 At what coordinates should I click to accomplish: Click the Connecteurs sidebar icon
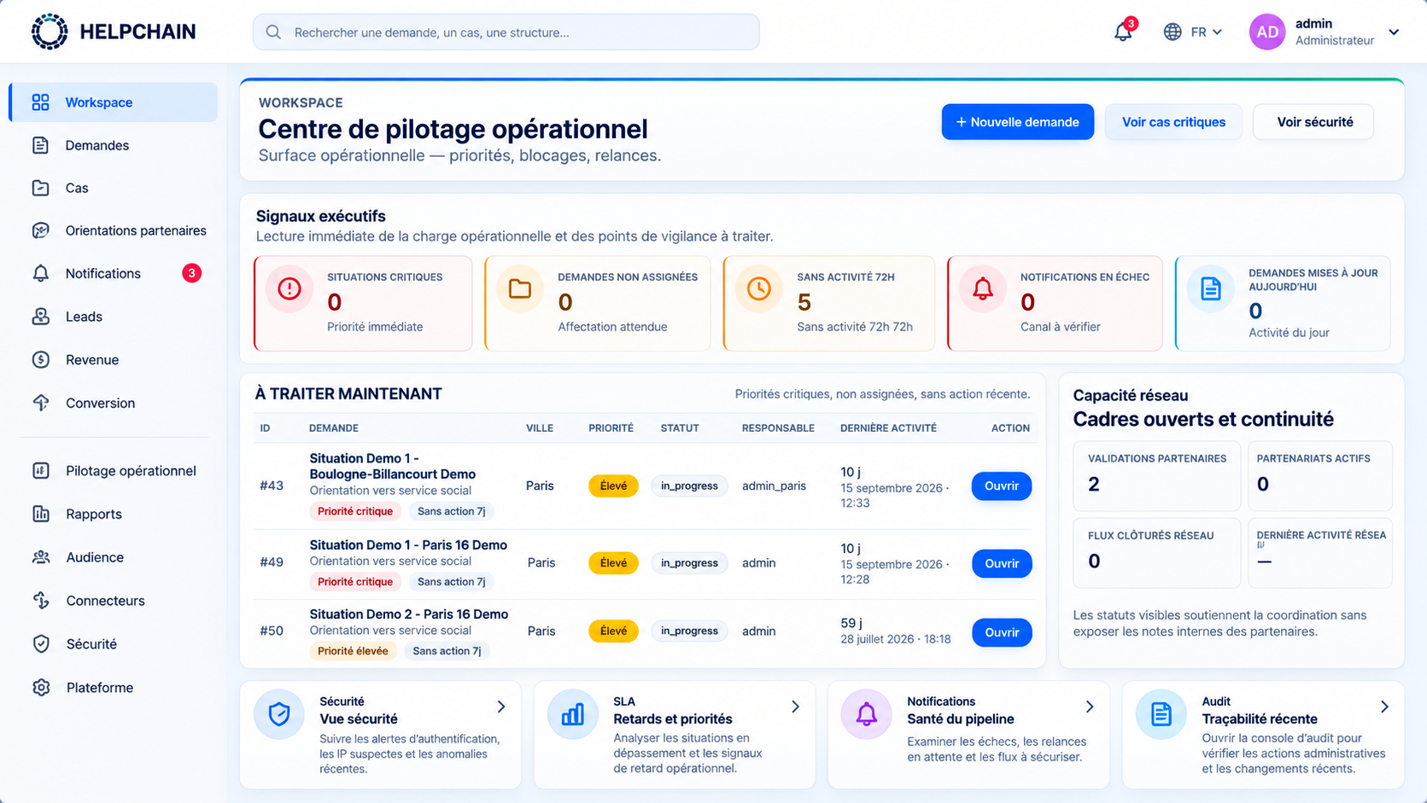[41, 601]
